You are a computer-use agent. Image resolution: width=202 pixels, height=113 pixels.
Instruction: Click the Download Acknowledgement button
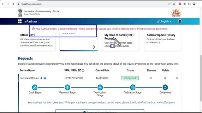(x=100, y=111)
